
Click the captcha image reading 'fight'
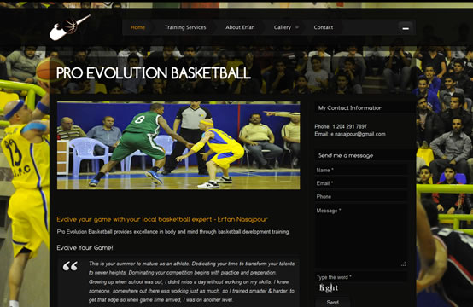(x=329, y=288)
